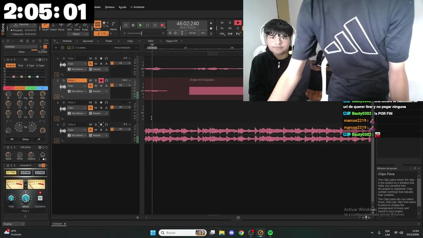
Task: Switch EQ to G-Type mode
Action: tap(40, 65)
